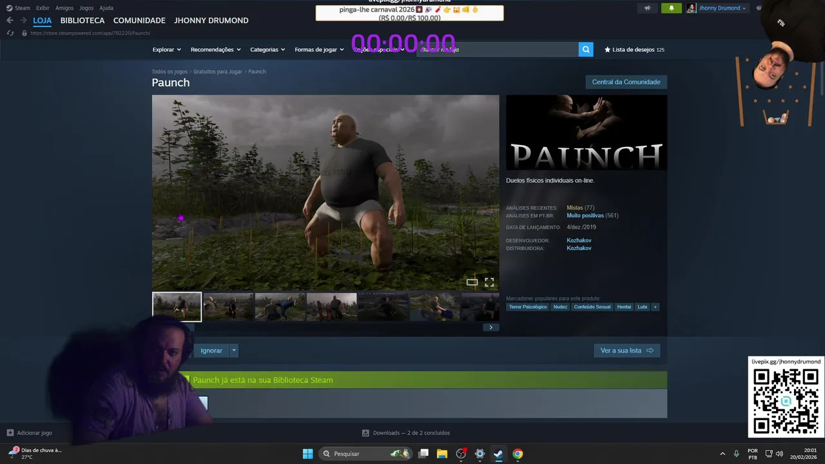Viewport: 825px width, 464px height.
Task: Open the Exibir menu
Action: tap(43, 8)
